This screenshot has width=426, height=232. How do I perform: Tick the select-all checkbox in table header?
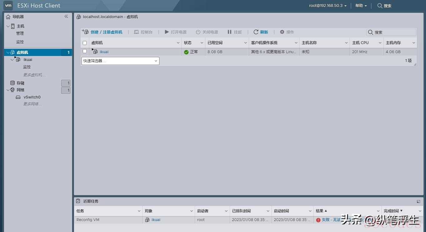click(x=85, y=43)
